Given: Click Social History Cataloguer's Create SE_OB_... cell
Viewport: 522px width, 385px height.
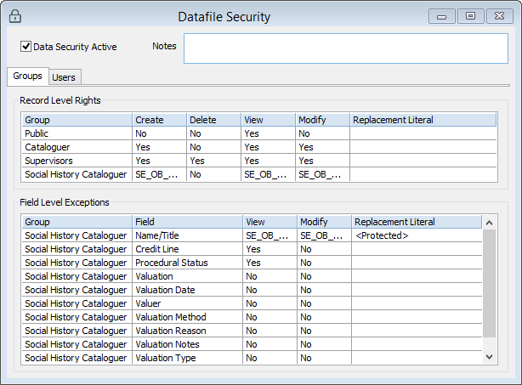Looking at the screenshot, I should (x=160, y=174).
